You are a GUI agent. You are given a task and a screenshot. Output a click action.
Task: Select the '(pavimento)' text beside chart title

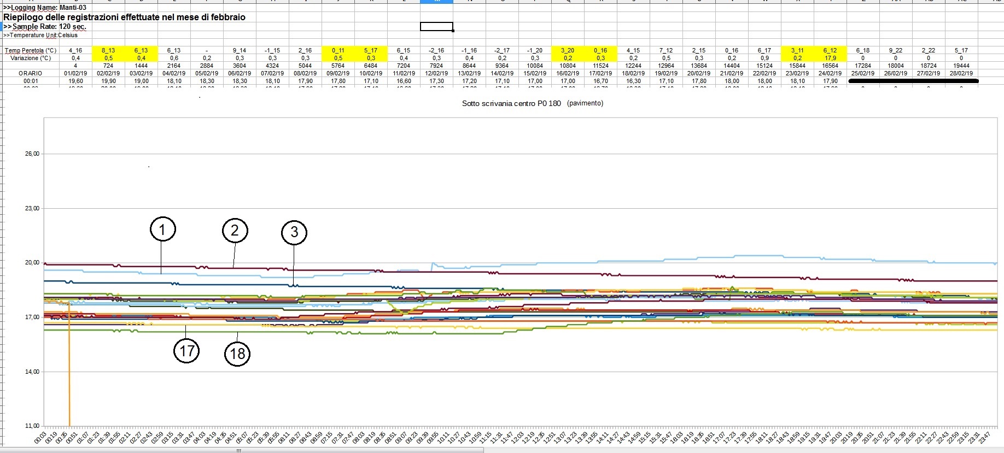[585, 103]
